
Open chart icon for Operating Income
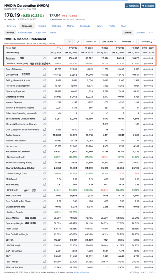(44, 97)
